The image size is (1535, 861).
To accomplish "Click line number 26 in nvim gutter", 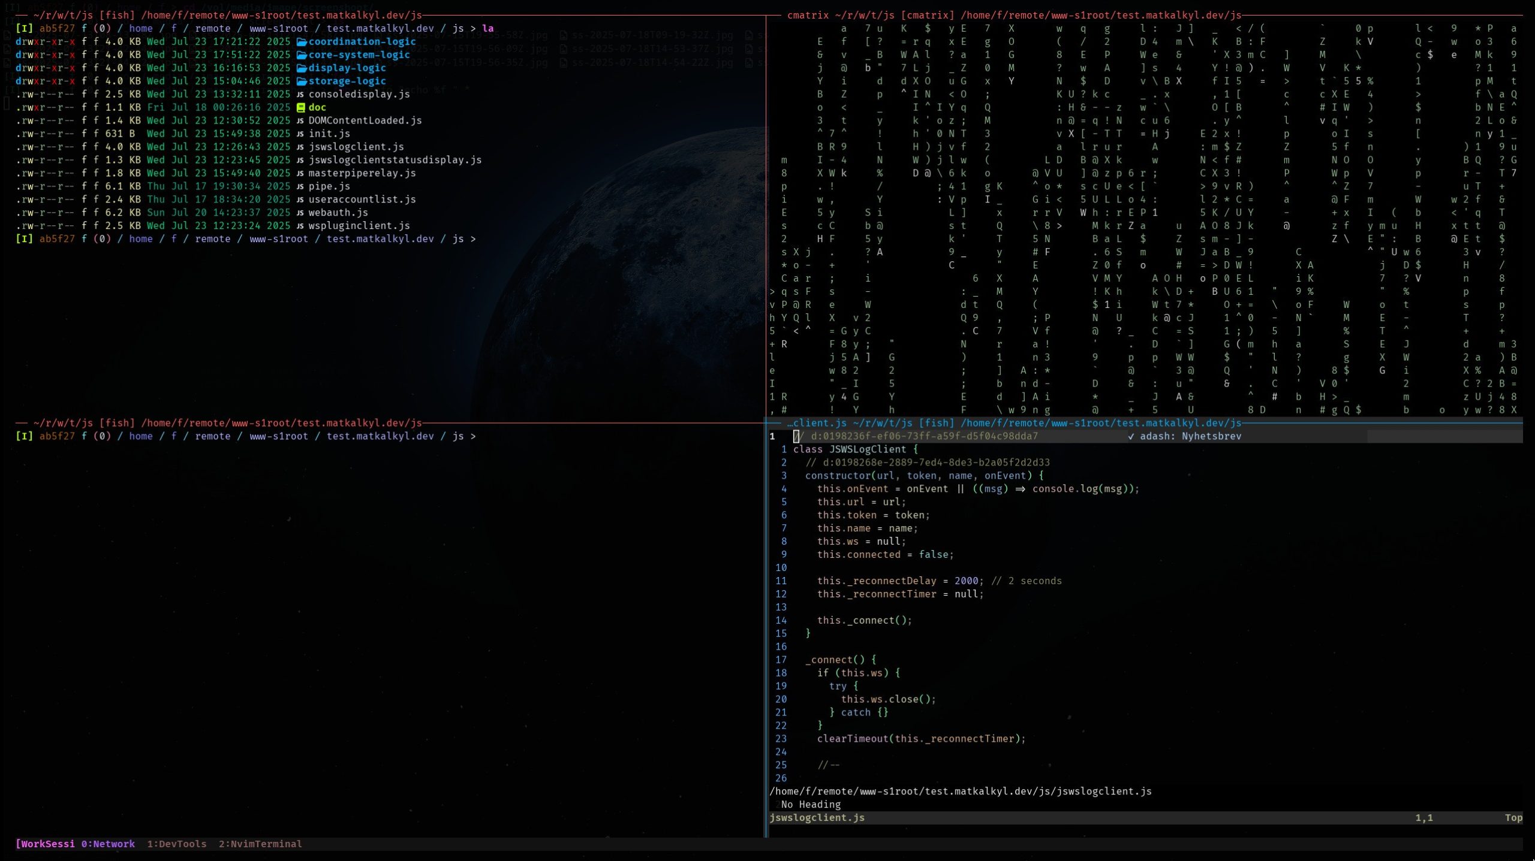I will [781, 779].
